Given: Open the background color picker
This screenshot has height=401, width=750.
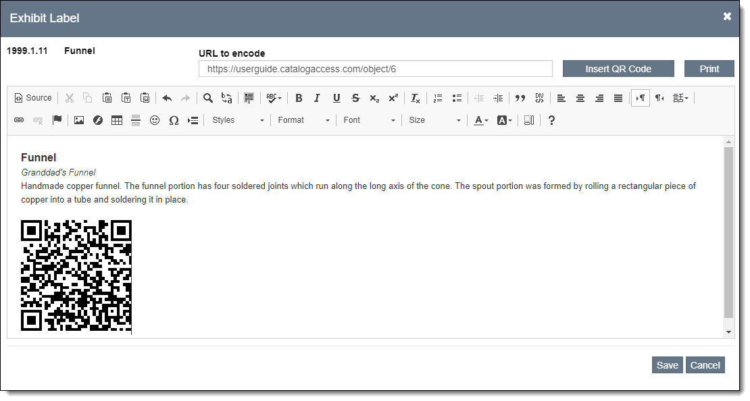Looking at the screenshot, I should click(x=504, y=120).
